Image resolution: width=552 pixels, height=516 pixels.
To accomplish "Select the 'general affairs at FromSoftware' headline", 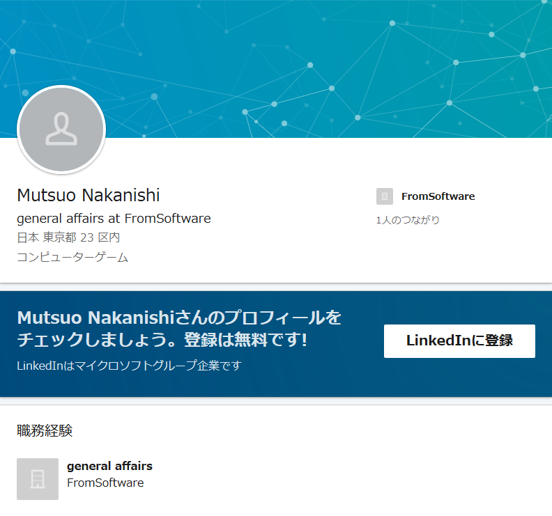I will point(114,218).
